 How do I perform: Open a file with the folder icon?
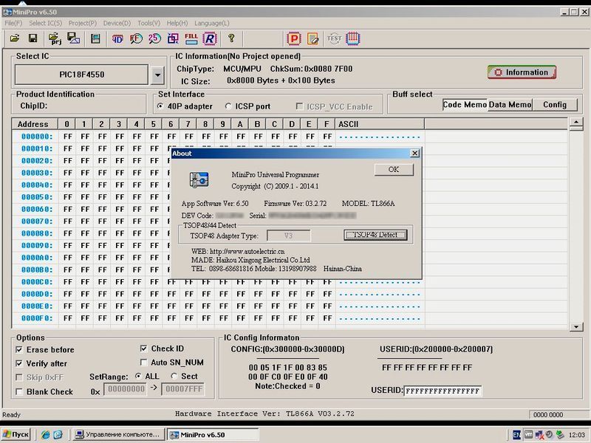tap(15, 38)
